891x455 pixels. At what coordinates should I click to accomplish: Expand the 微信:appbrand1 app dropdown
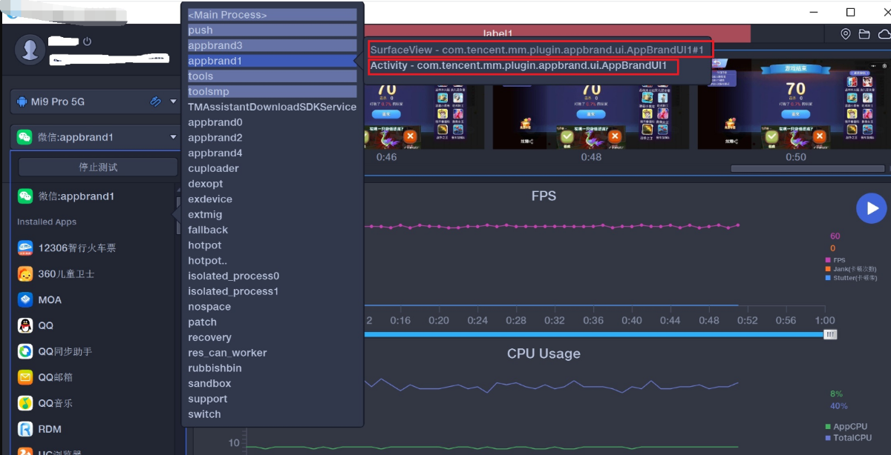[173, 137]
